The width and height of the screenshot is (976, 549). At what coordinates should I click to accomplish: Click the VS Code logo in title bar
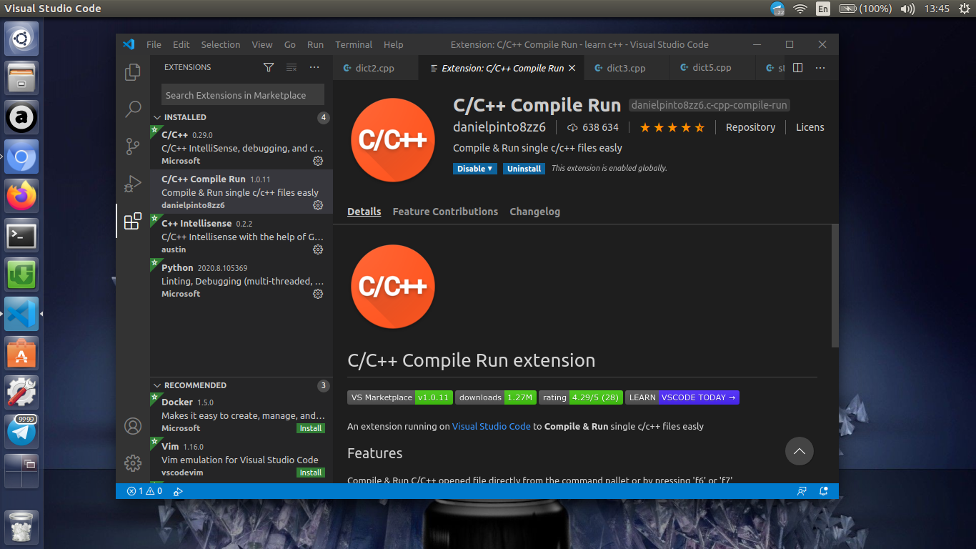pyautogui.click(x=129, y=44)
